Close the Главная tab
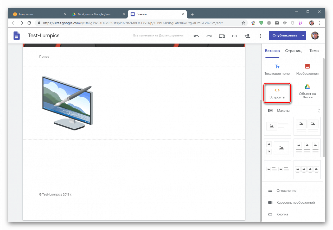Screen dimensions: 333x230 click(183, 14)
